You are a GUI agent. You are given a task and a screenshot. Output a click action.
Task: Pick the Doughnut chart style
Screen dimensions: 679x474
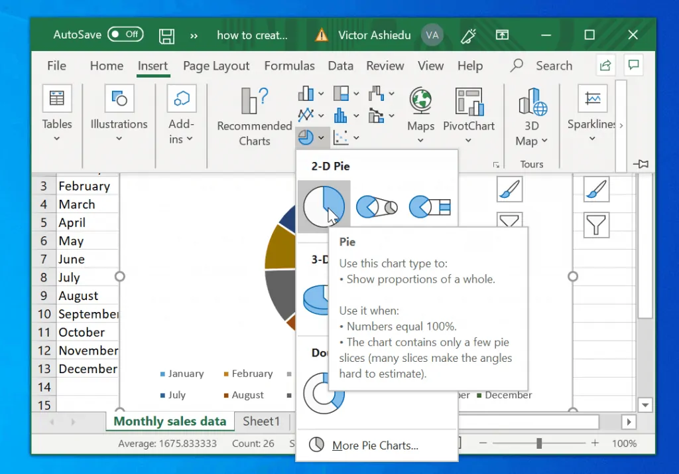324,392
